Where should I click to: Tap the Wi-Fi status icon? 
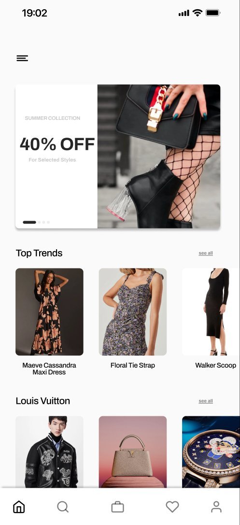[x=198, y=13]
